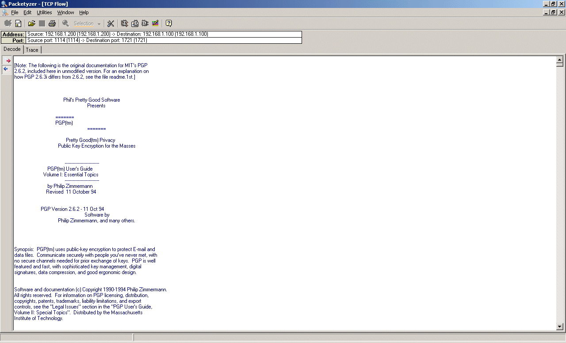Click the colored lines coloring rules icon
566x343 pixels.
155,23
